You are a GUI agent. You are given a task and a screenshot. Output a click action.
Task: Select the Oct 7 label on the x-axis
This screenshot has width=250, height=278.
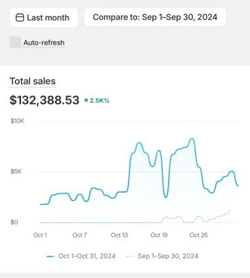click(79, 235)
